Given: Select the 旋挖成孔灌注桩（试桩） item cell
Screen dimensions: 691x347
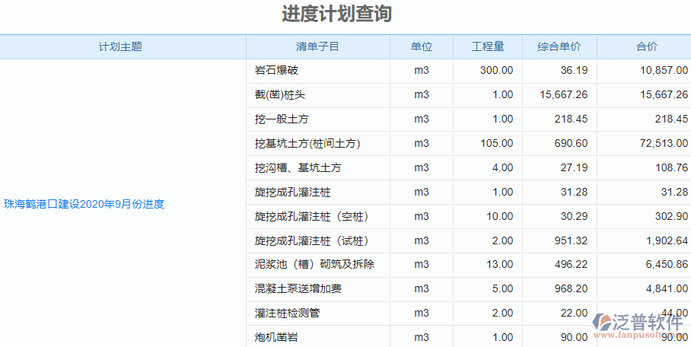Looking at the screenshot, I should [x=318, y=240].
